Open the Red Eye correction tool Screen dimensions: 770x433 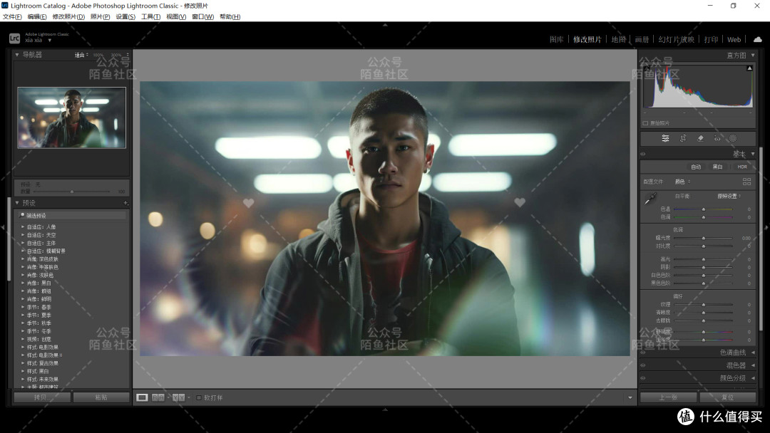coord(717,138)
